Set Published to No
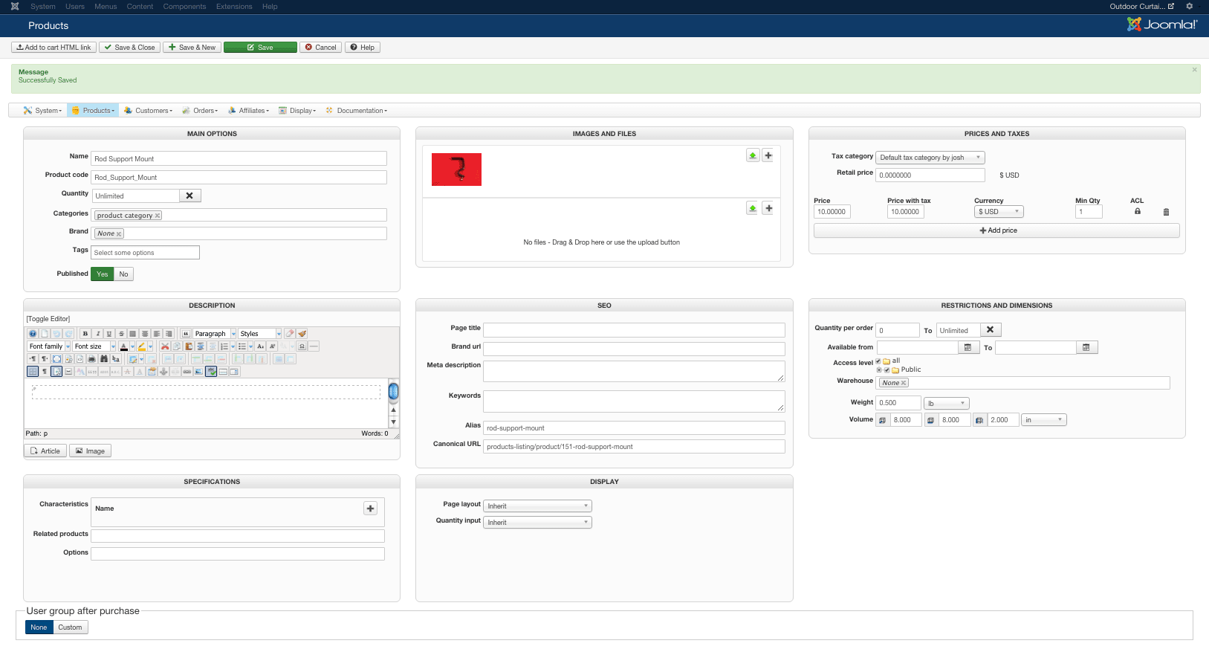Image resolution: width=1209 pixels, height=652 pixels. click(123, 274)
